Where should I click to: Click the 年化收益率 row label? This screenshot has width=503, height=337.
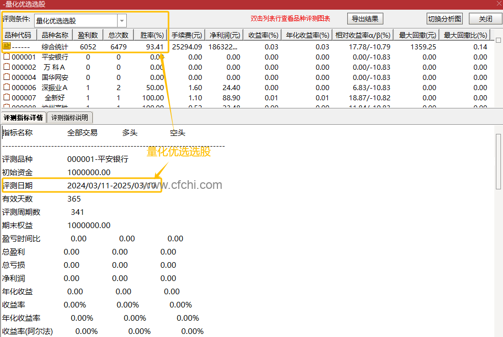pos(21,318)
